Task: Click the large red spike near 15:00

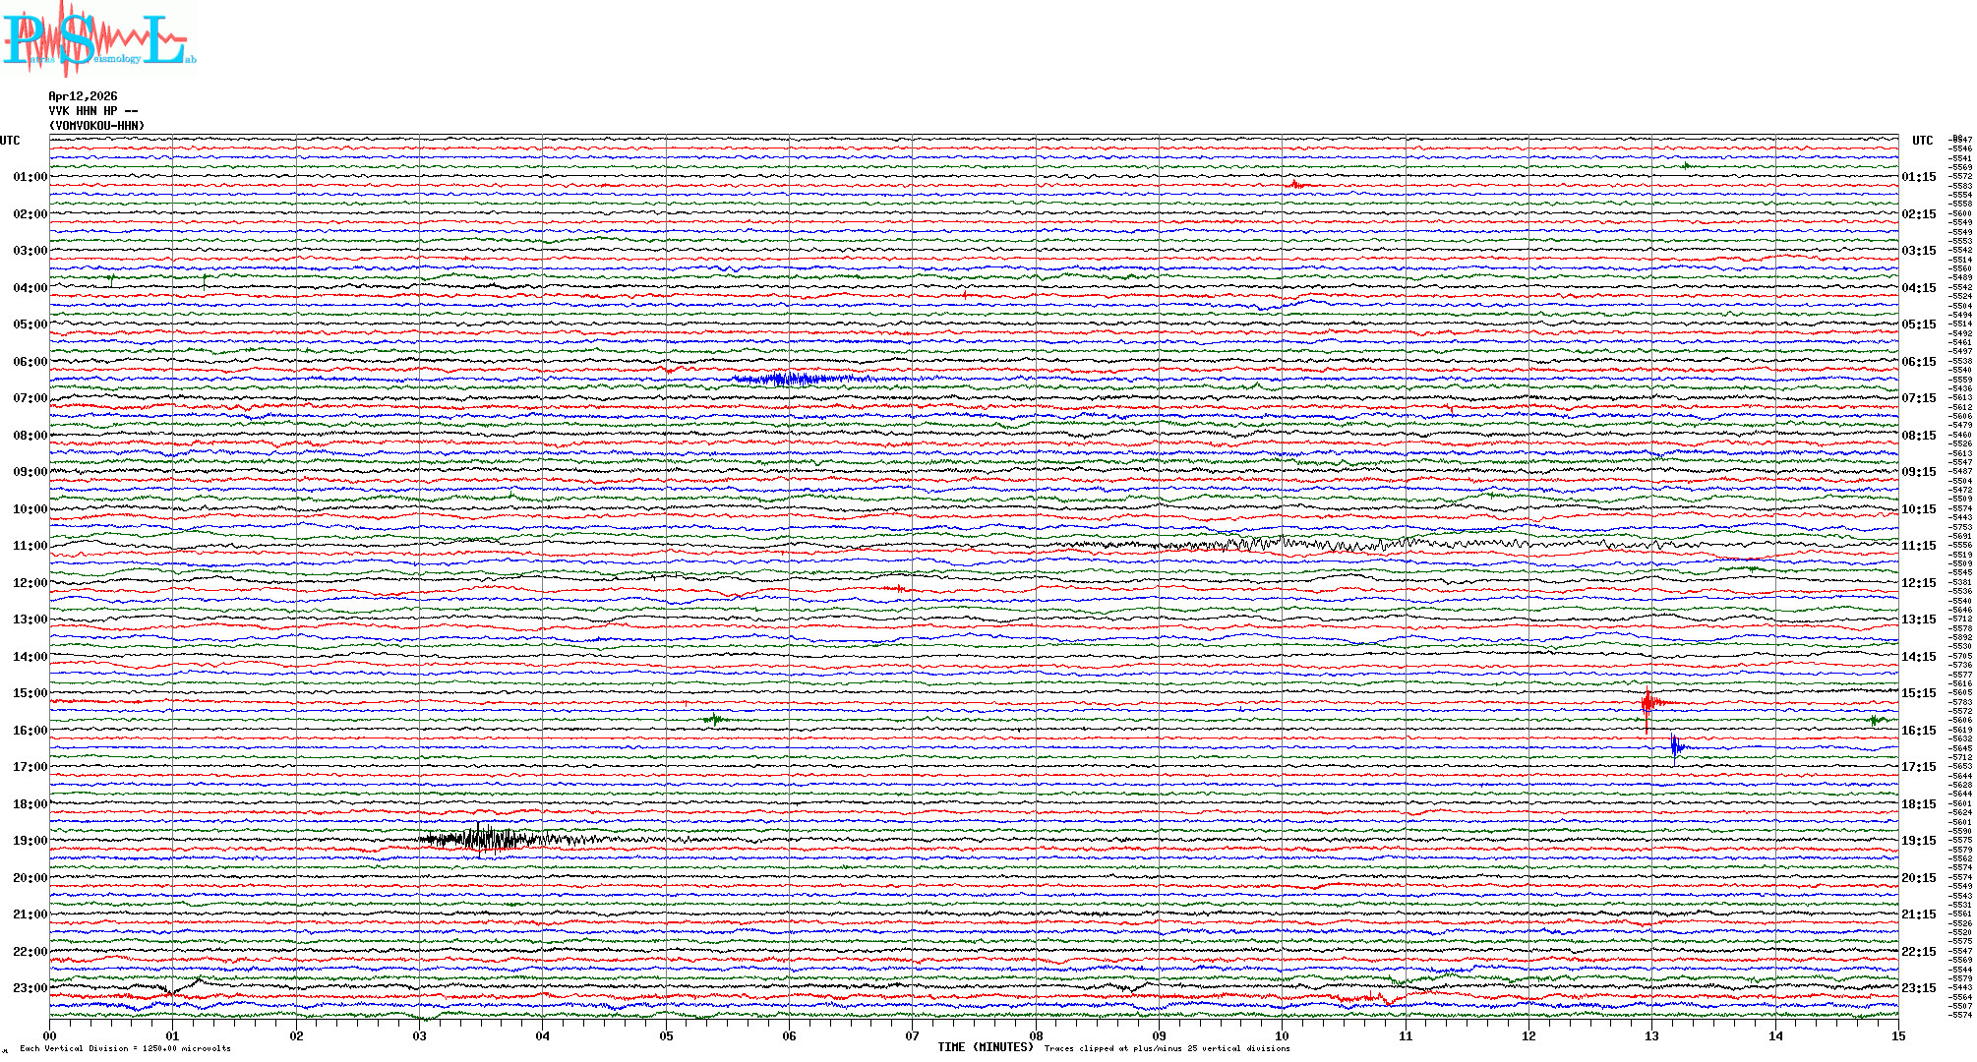Action: tap(1647, 702)
